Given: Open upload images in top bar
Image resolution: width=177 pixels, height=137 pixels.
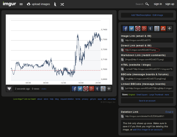Looking at the screenshot, I should 38,4.
